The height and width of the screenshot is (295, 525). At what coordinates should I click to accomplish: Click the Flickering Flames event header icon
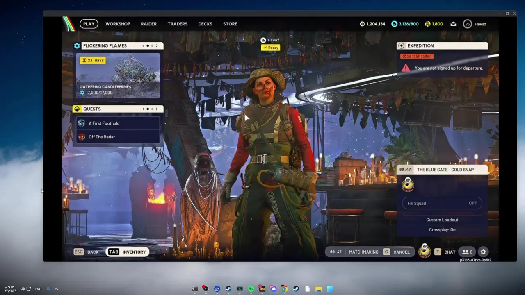pos(77,45)
